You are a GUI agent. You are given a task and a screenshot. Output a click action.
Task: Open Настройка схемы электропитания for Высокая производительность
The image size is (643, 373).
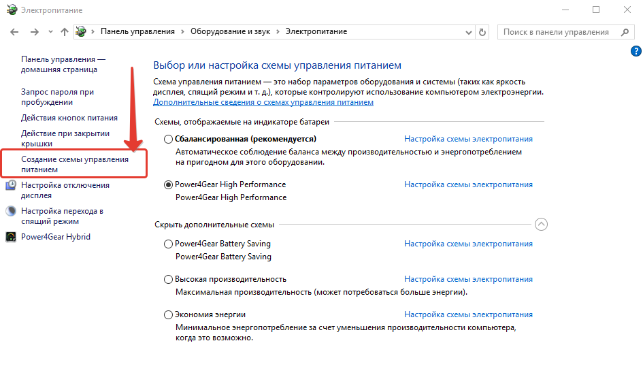[x=468, y=279]
